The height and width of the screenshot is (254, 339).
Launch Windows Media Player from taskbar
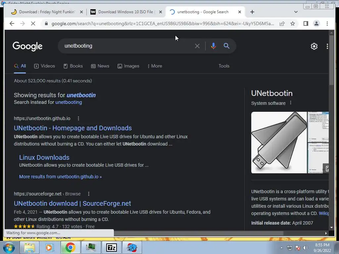49,247
